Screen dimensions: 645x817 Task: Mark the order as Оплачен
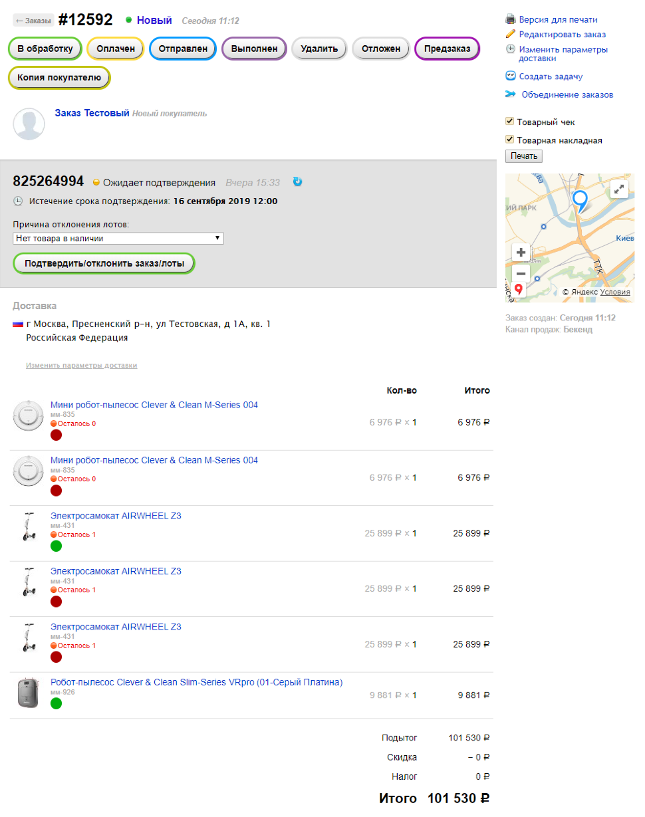(115, 49)
